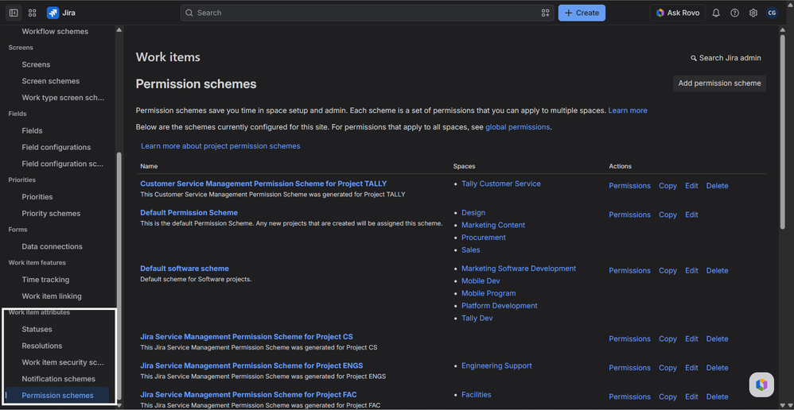Viewport: 794px width, 410px height.
Task: Click the main page vertical scrollbar
Action: coord(782,130)
